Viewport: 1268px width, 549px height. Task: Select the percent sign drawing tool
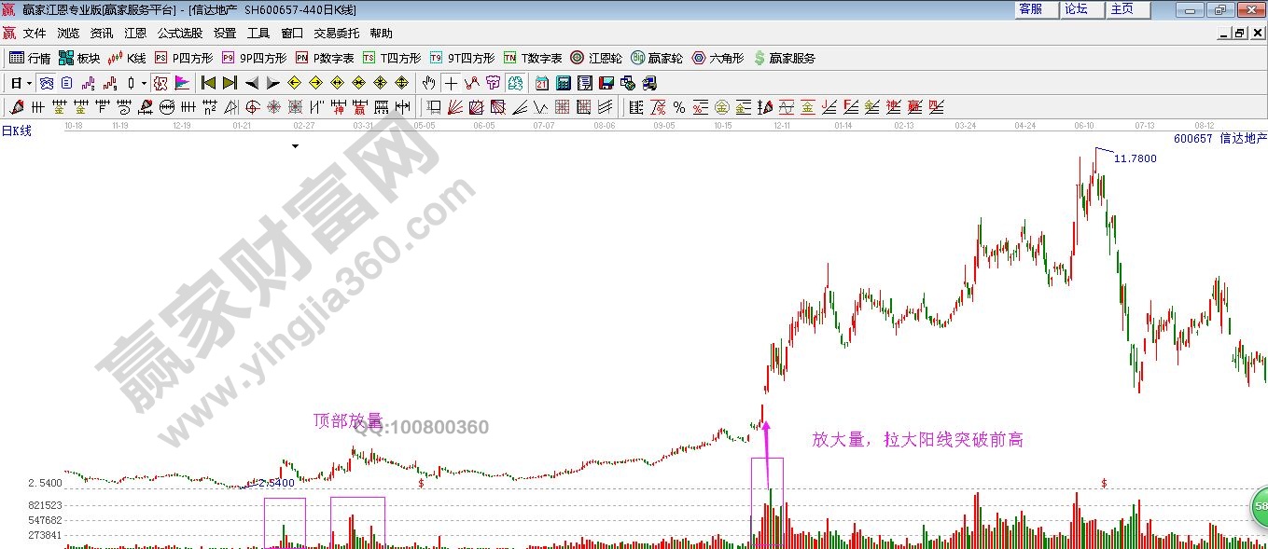point(678,107)
